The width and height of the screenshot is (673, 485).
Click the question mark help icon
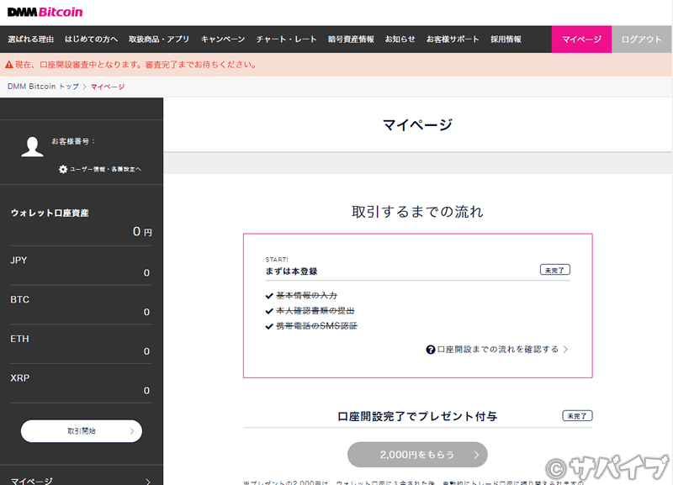431,350
